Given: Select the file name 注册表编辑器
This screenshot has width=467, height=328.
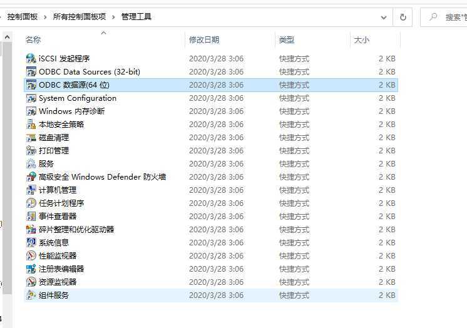Looking at the screenshot, I should 61,269.
